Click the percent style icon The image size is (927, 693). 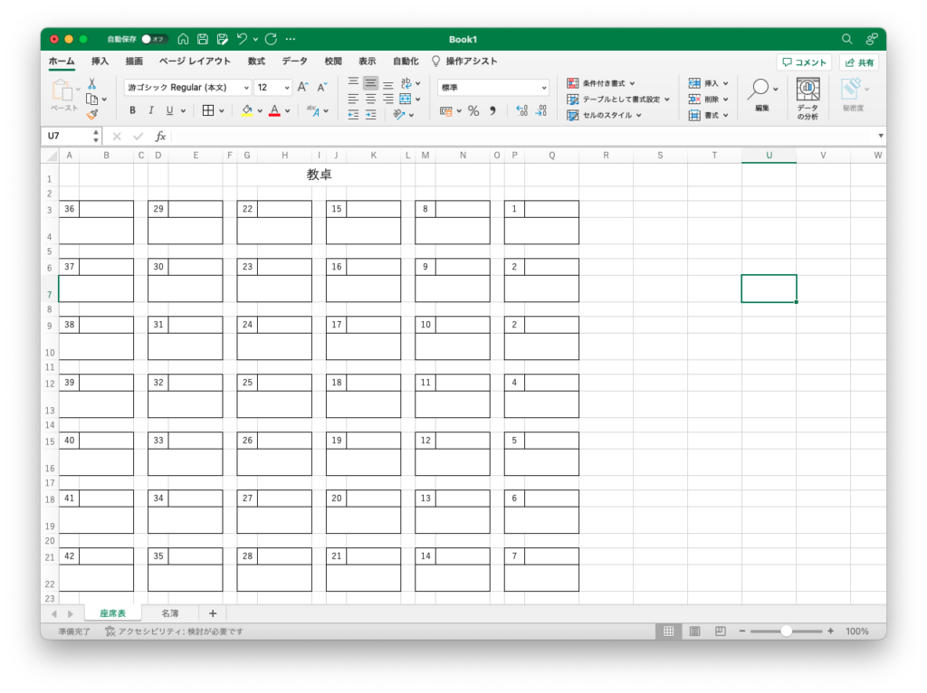point(473,110)
